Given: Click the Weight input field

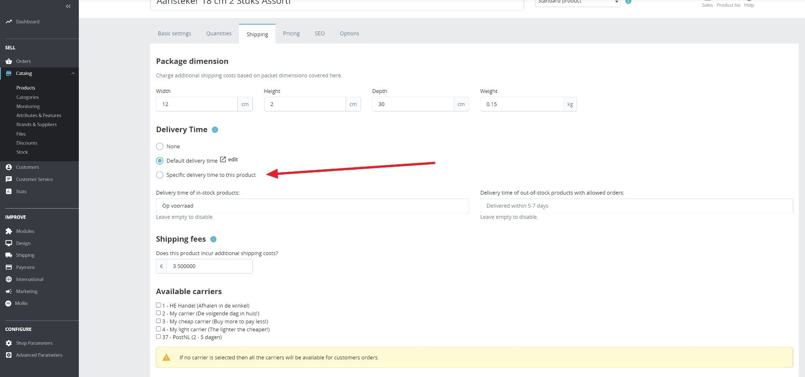Looking at the screenshot, I should (522, 104).
